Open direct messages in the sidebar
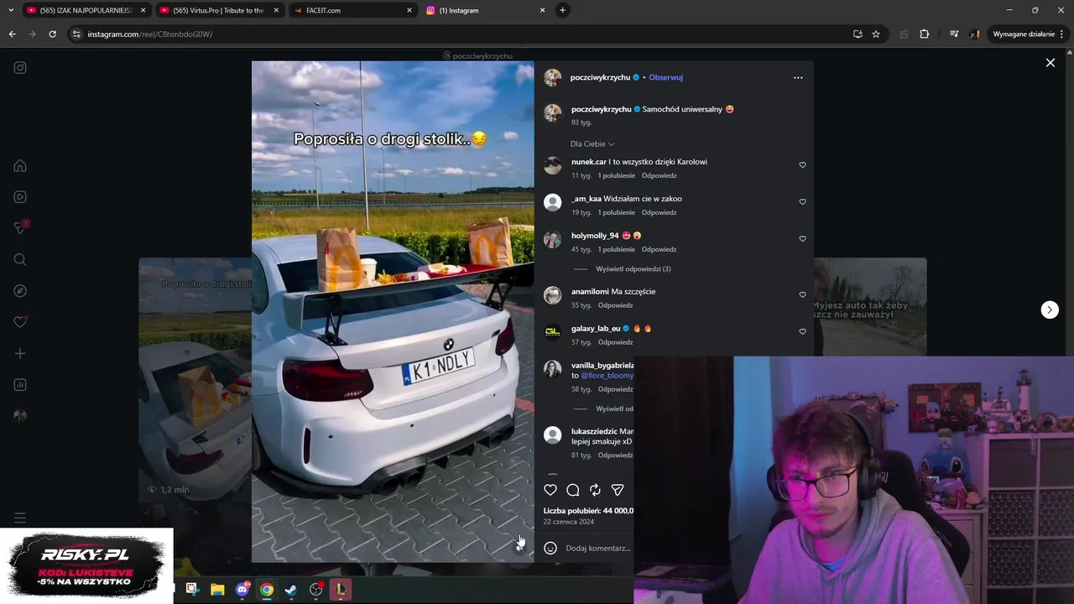This screenshot has width=1074, height=604. [x=20, y=228]
